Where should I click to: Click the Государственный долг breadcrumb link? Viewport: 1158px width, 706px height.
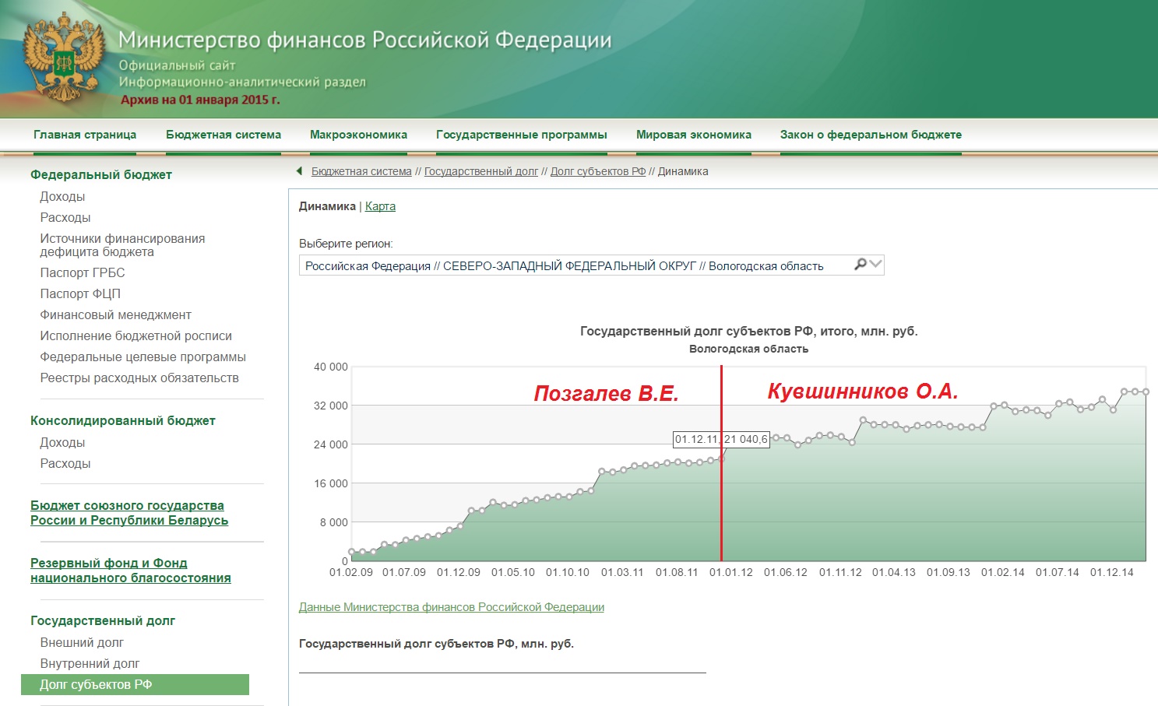point(480,171)
